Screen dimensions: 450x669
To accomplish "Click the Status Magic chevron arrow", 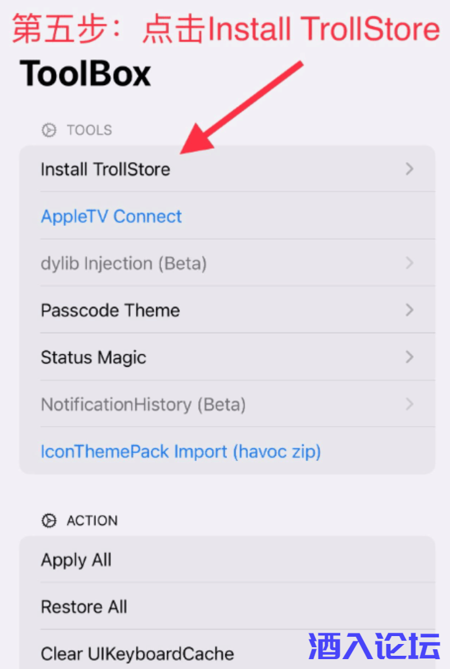I will (x=409, y=358).
